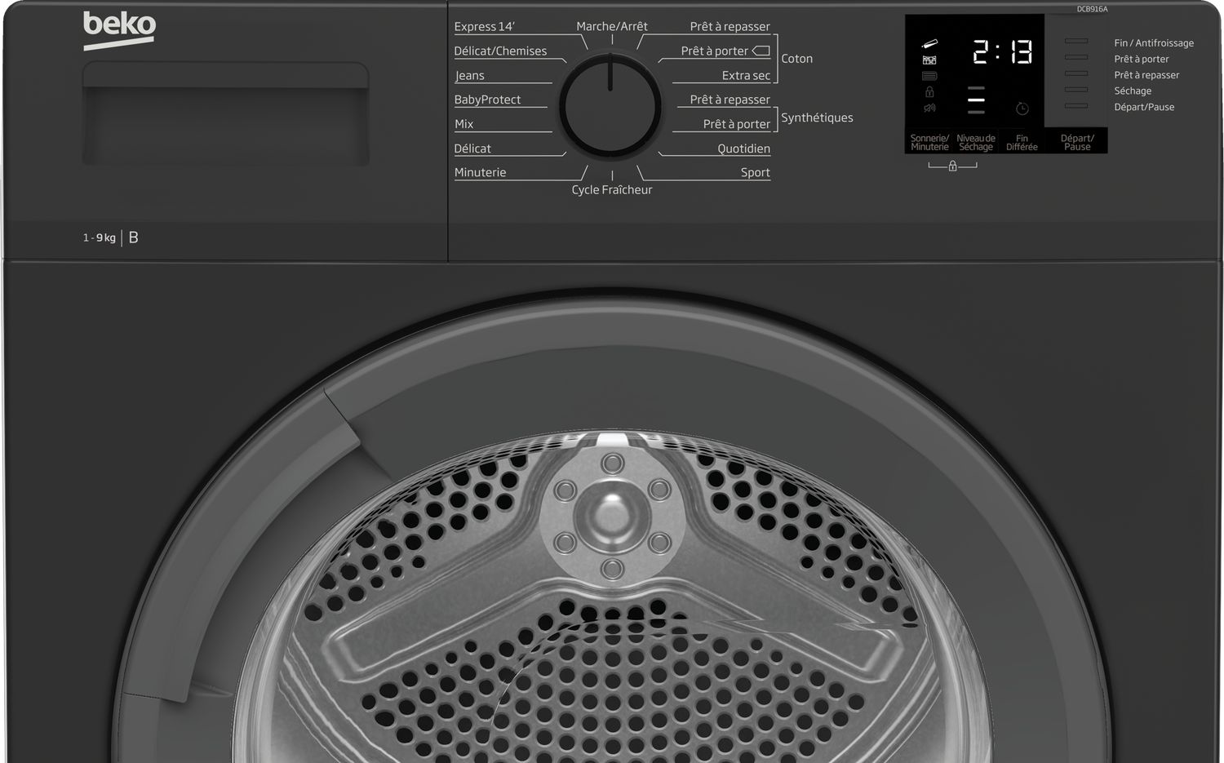
Task: Click the Départ/Pause indicator light
Action: [1076, 106]
